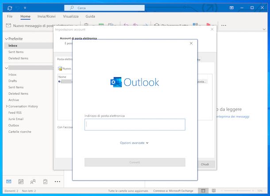Click Elementi: 2 in status bar
270x196 pixels.
[12, 191]
